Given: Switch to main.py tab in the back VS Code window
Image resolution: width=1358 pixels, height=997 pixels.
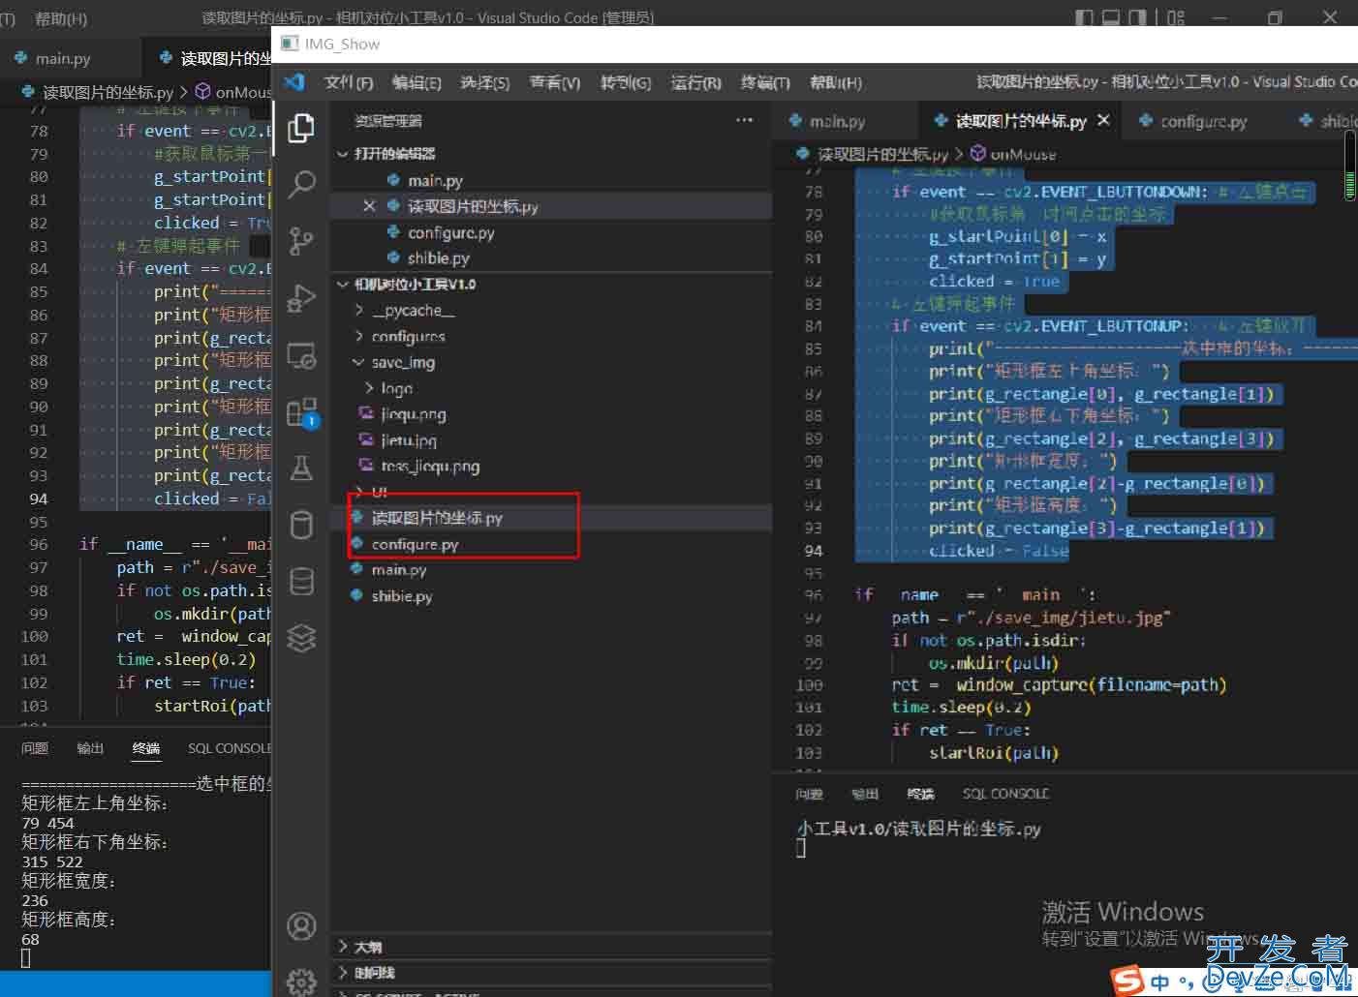Looking at the screenshot, I should 63,58.
